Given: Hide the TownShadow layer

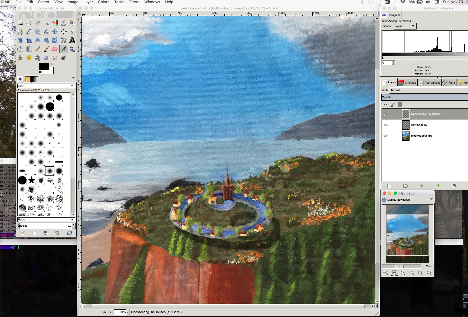Looking at the screenshot, I should tap(386, 125).
